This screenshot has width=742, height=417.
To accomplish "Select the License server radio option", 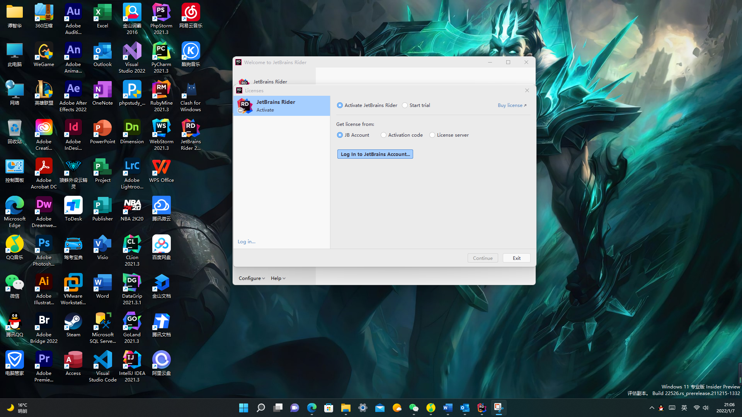I will click(432, 135).
